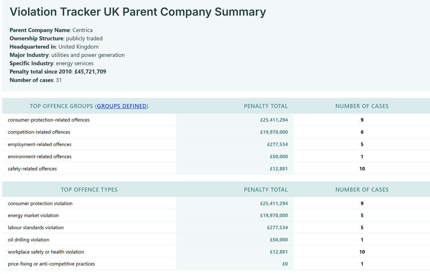
Task: Select the consumer-protection-related offences row
Action: tap(216, 120)
